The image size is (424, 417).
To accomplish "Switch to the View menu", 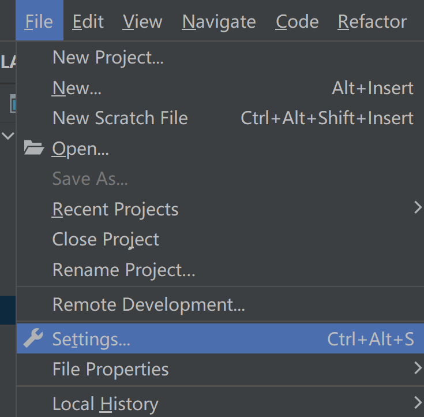I will click(142, 21).
